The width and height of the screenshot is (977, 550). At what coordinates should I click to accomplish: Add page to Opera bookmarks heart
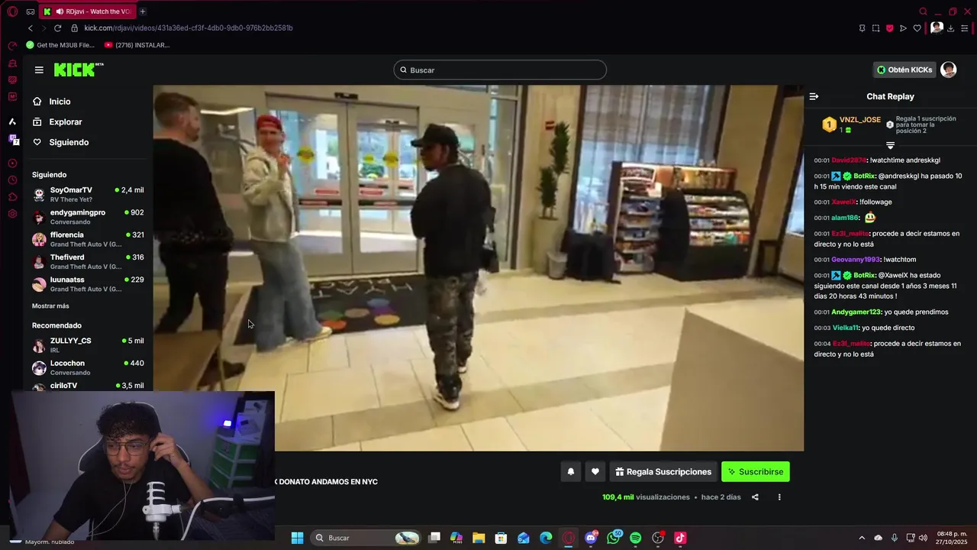[917, 28]
